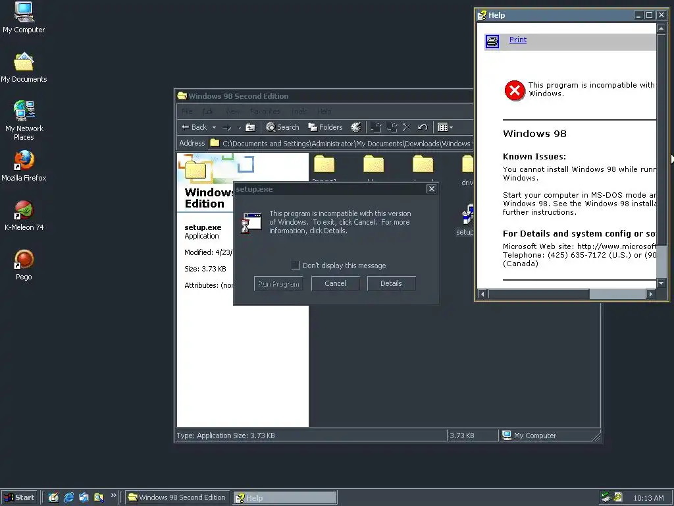674x506 pixels.
Task: Select the second folder in file list
Action: coord(374,164)
